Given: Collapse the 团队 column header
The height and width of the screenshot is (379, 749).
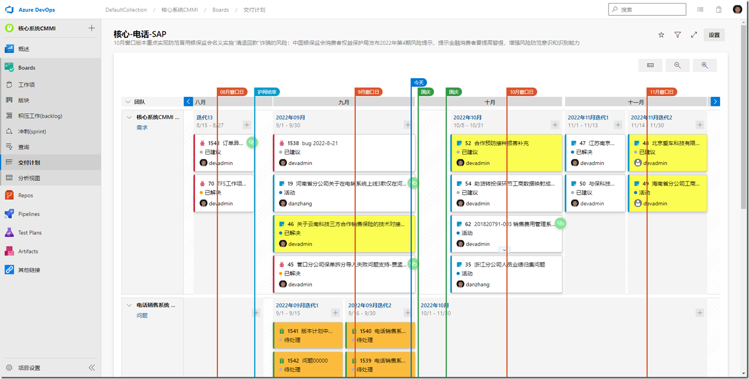Looking at the screenshot, I should pos(128,102).
